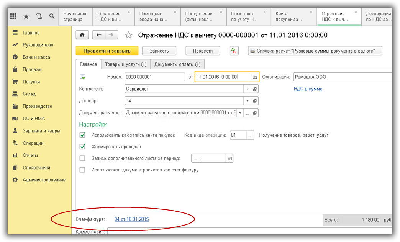400x242 pixels.
Task: Open invoice link 34 от 10.01.2015
Action: click(132, 219)
